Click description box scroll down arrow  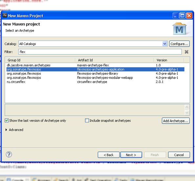[187, 113]
